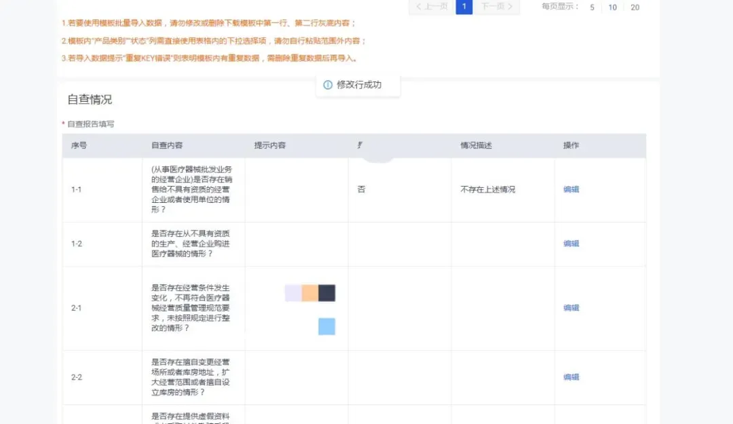Click the pale lavender color block in row 2-1
This screenshot has width=733, height=424.
(293, 293)
